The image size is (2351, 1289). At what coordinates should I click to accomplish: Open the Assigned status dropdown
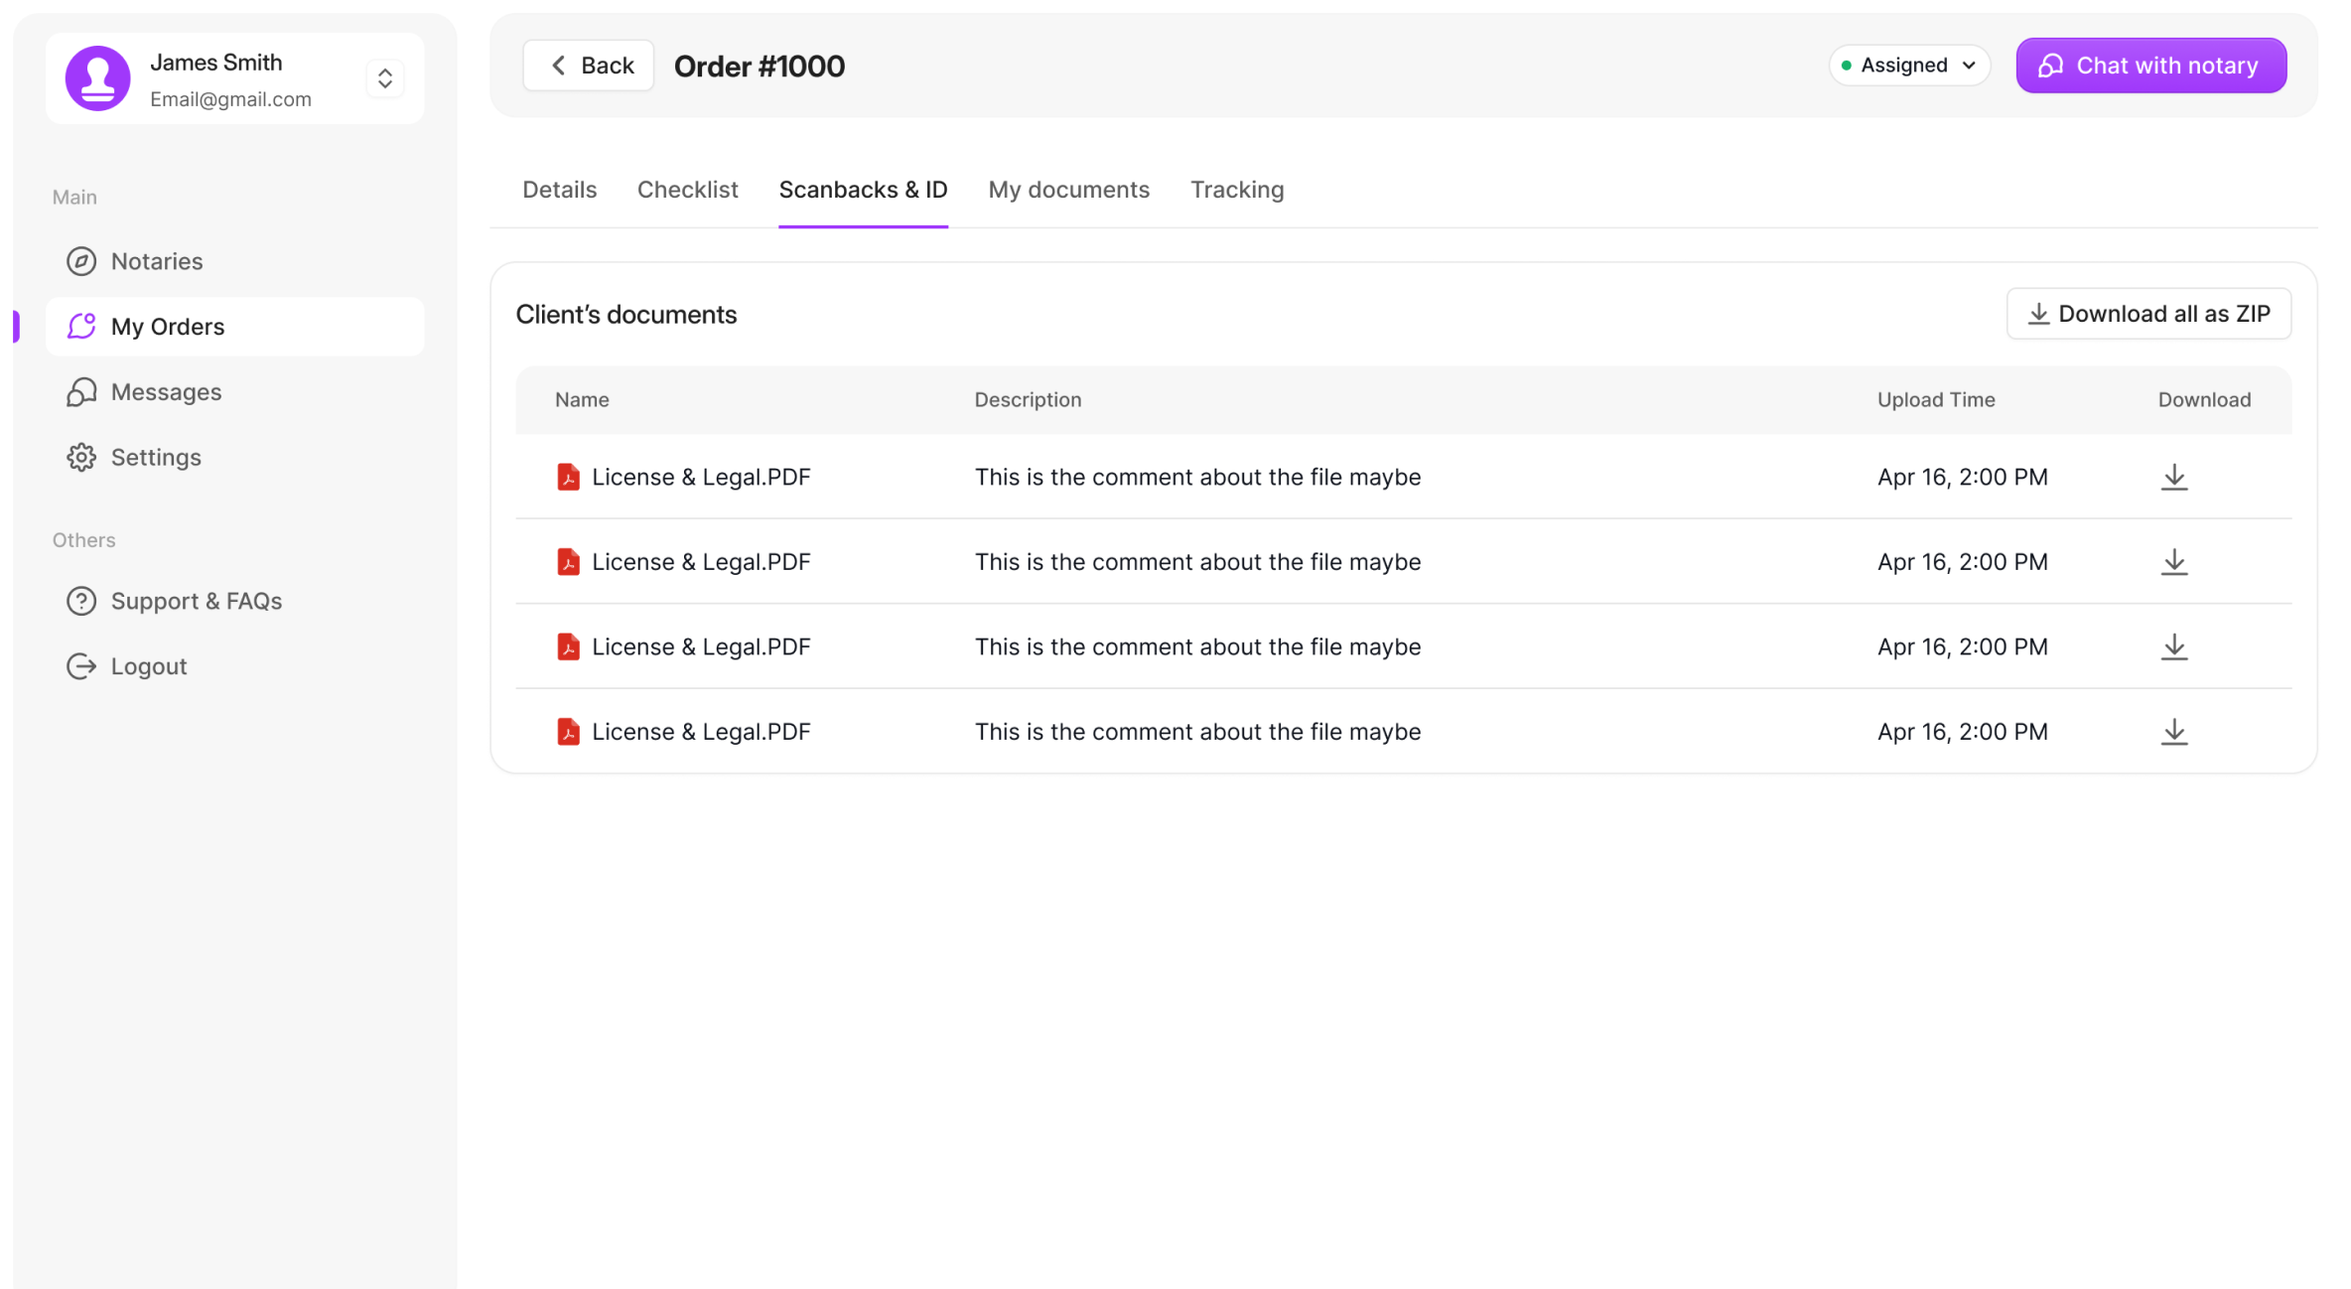[x=1908, y=66]
